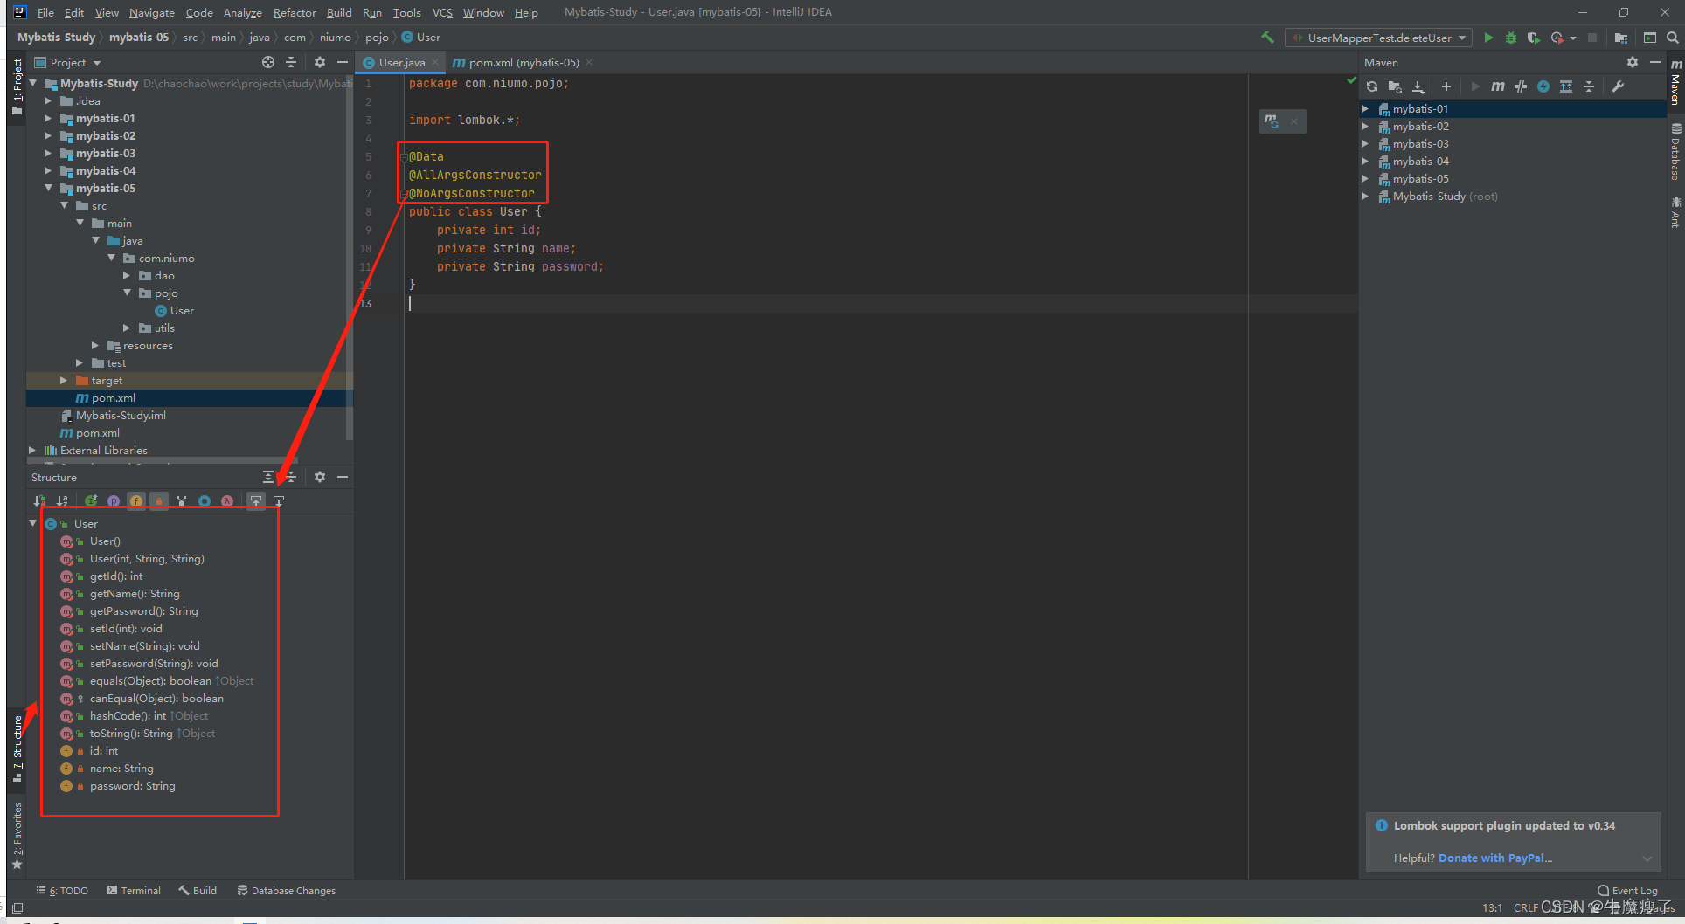Toggle show properties in Structure toolbar
Image resolution: width=1685 pixels, height=924 pixels.
(114, 500)
